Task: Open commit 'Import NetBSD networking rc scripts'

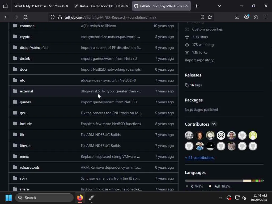Action: [x=111, y=69]
